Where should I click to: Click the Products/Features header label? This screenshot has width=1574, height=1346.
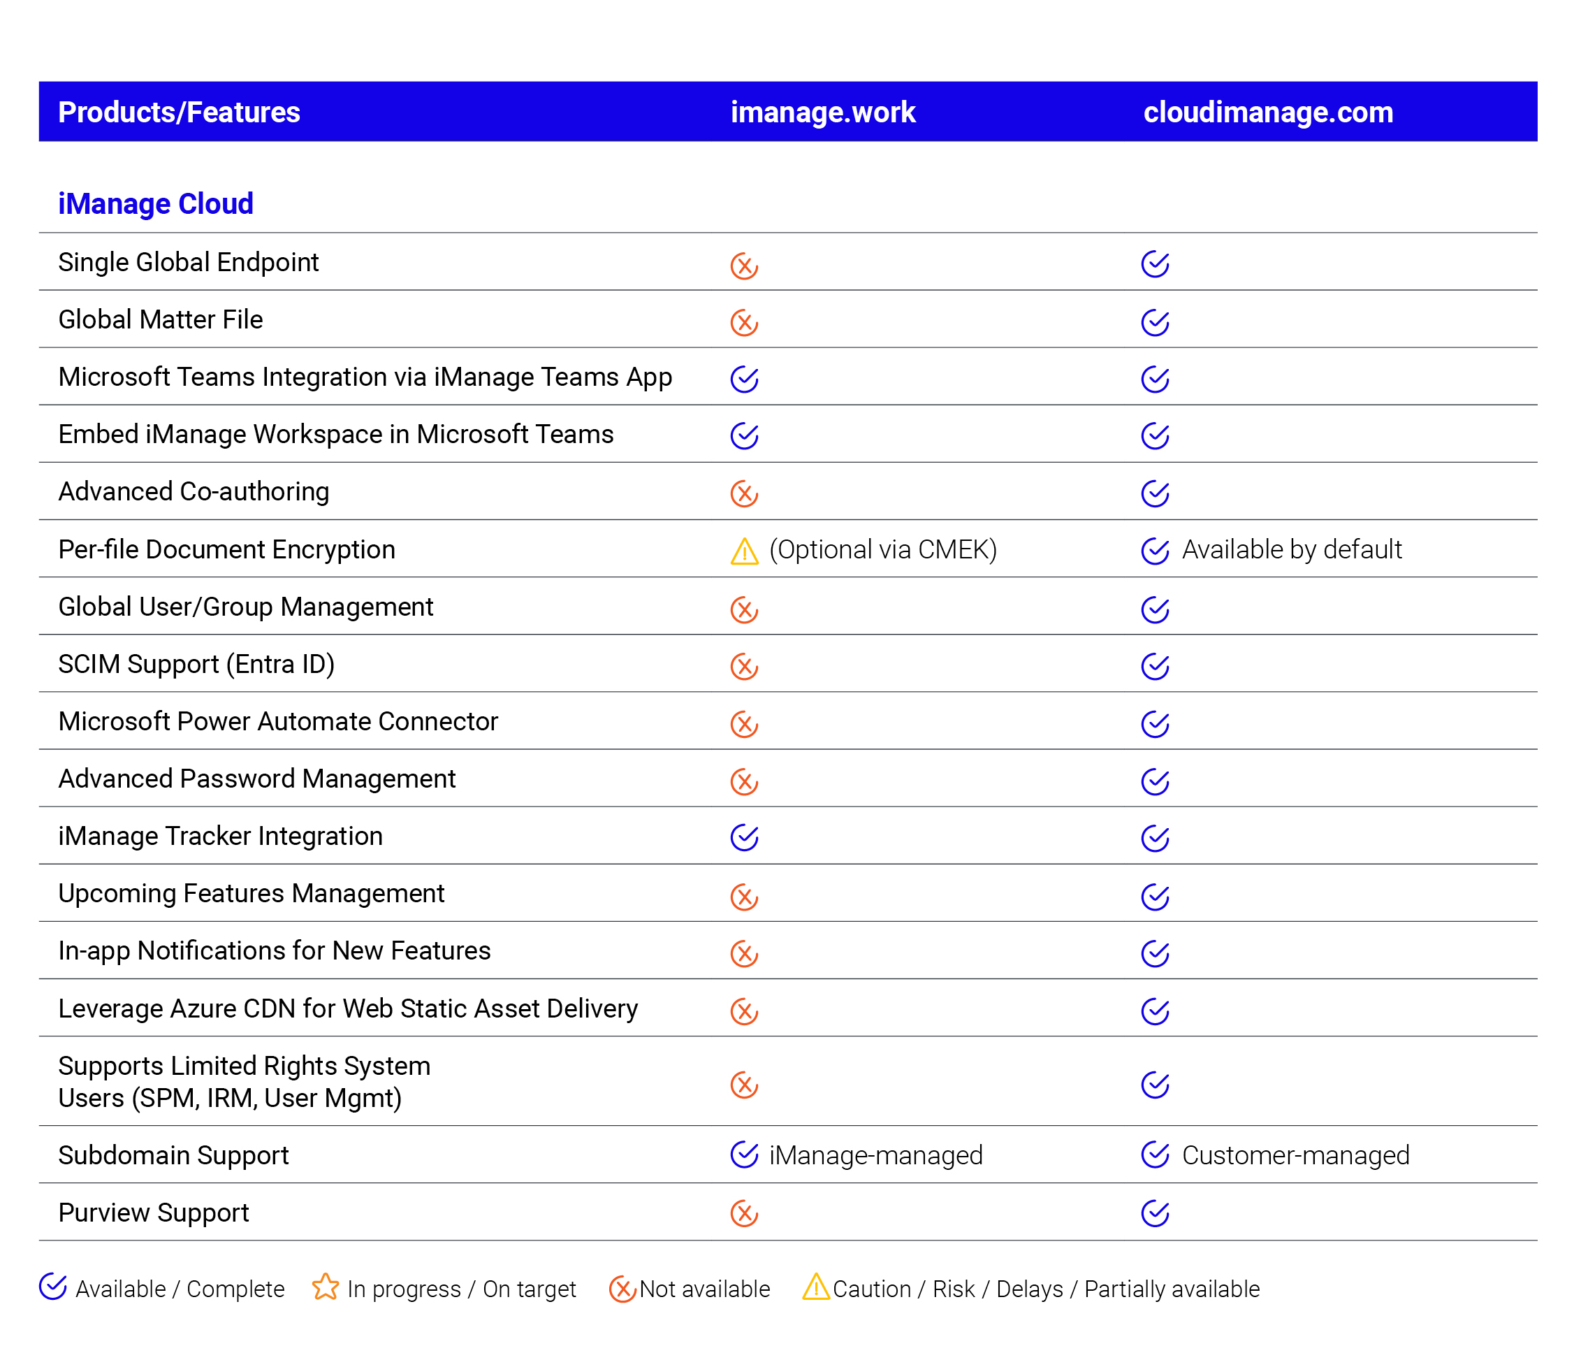tap(180, 113)
